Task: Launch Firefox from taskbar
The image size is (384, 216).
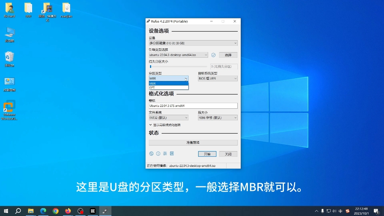Action: coord(68,211)
